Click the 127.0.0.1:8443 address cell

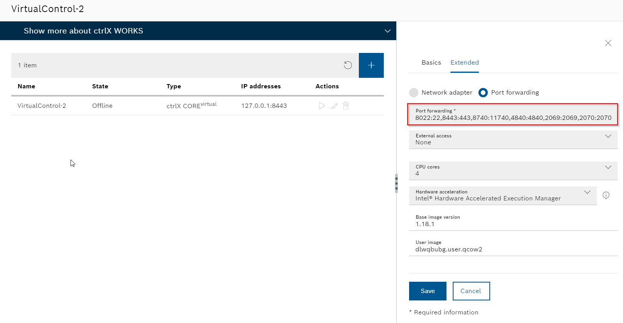(x=264, y=106)
